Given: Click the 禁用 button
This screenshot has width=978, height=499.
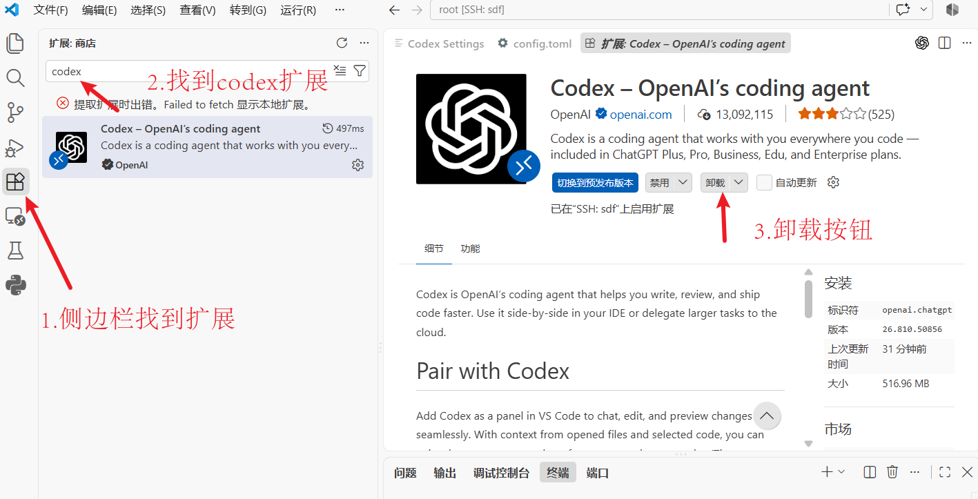Looking at the screenshot, I should pyautogui.click(x=659, y=182).
